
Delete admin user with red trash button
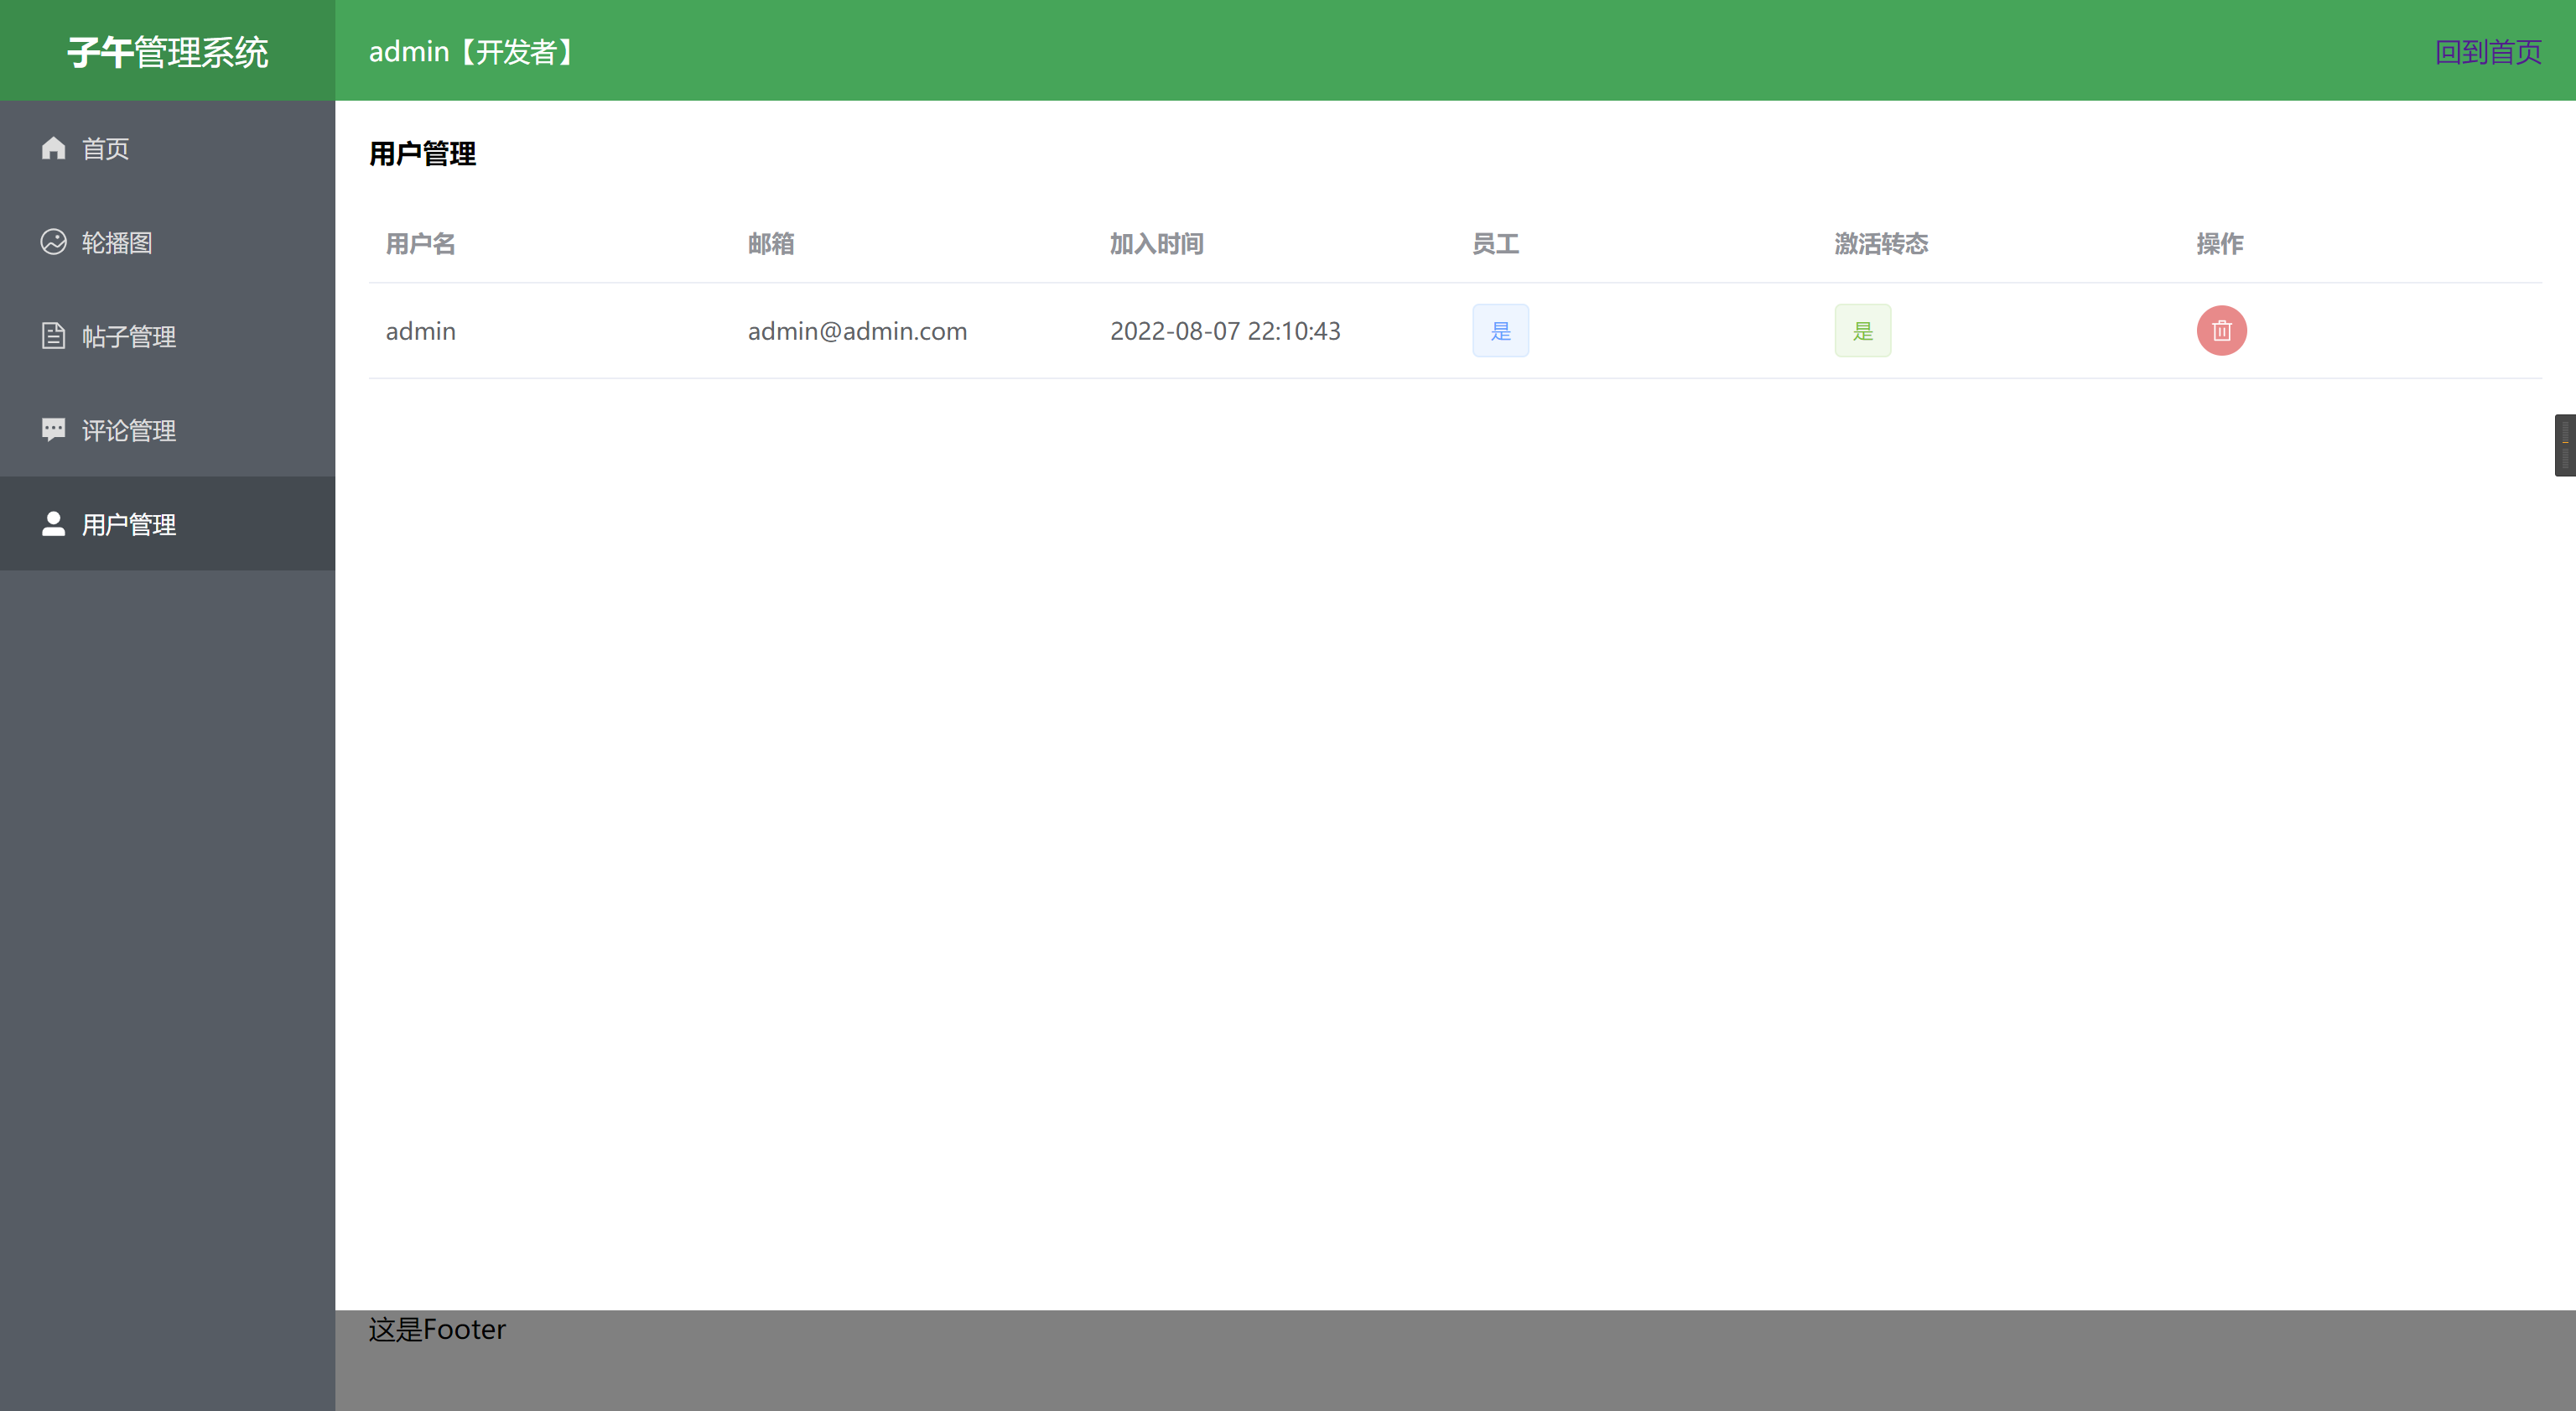click(2221, 331)
